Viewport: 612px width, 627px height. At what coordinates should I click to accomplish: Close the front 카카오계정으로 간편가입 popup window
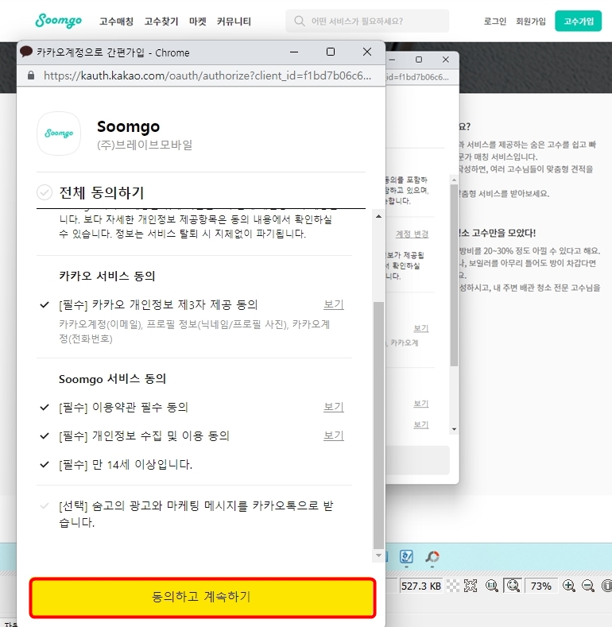coord(367,52)
